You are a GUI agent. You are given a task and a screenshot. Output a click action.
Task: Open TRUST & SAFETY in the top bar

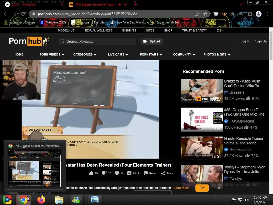(x=194, y=30)
